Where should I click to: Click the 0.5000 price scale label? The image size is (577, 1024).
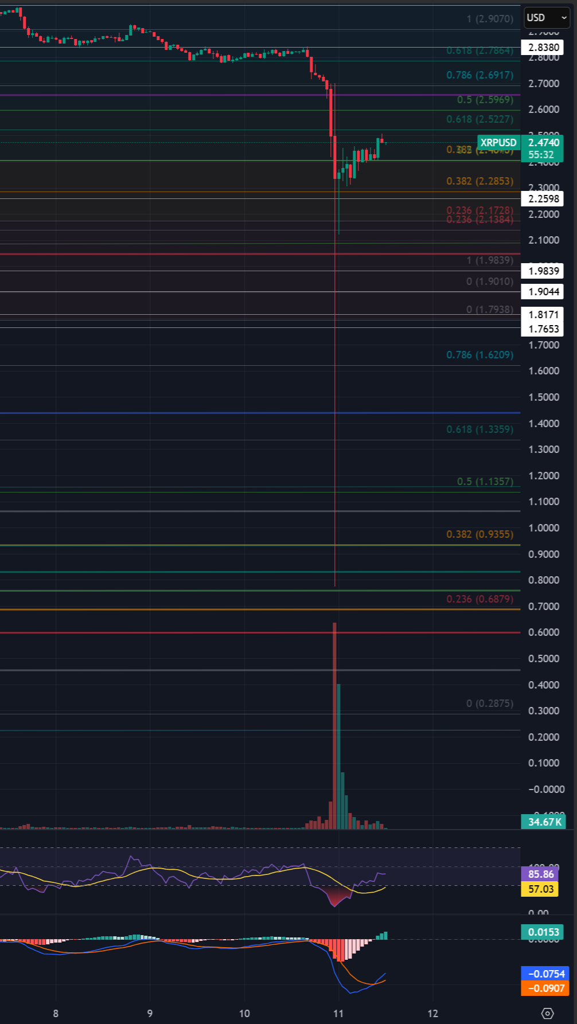(544, 659)
